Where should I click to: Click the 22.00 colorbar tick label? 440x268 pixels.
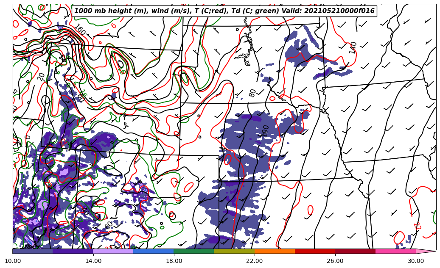(x=255, y=261)
